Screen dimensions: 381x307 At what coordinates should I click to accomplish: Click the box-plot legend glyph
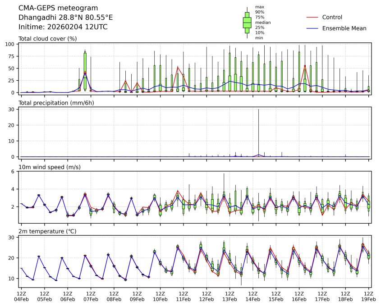(x=247, y=23)
